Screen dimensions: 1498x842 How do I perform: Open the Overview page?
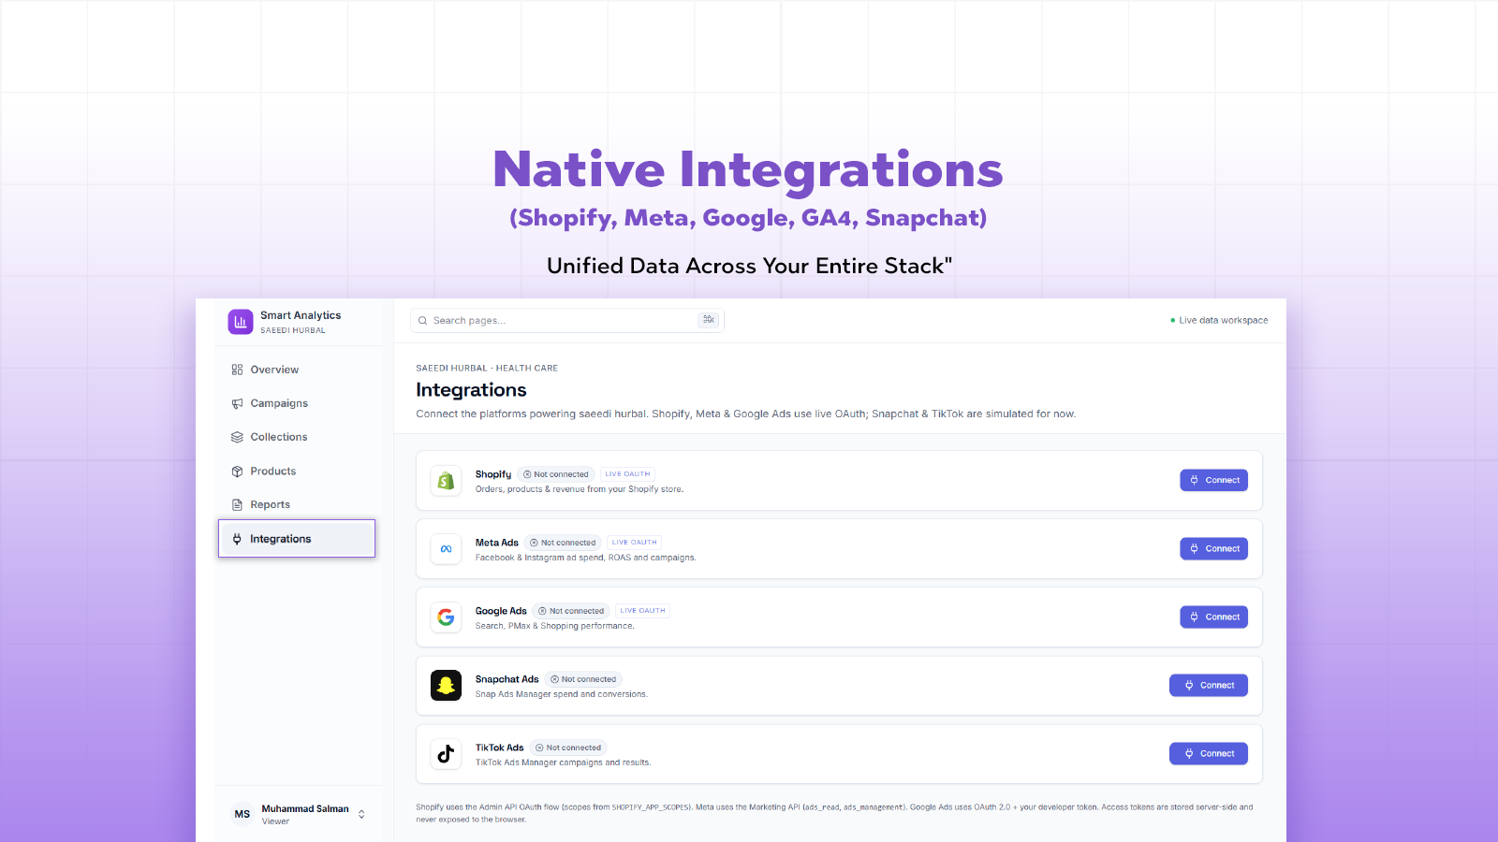[x=297, y=370]
